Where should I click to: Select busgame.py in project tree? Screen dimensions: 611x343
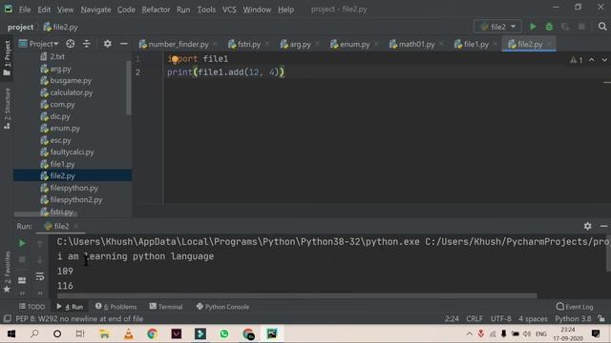pos(71,80)
